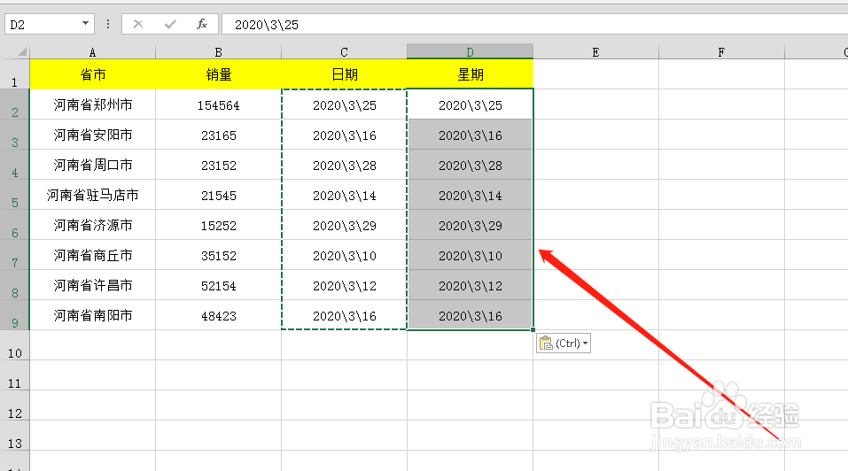Viewport: 848px width, 471px height.
Task: Click header cell 省市
Action: click(92, 74)
